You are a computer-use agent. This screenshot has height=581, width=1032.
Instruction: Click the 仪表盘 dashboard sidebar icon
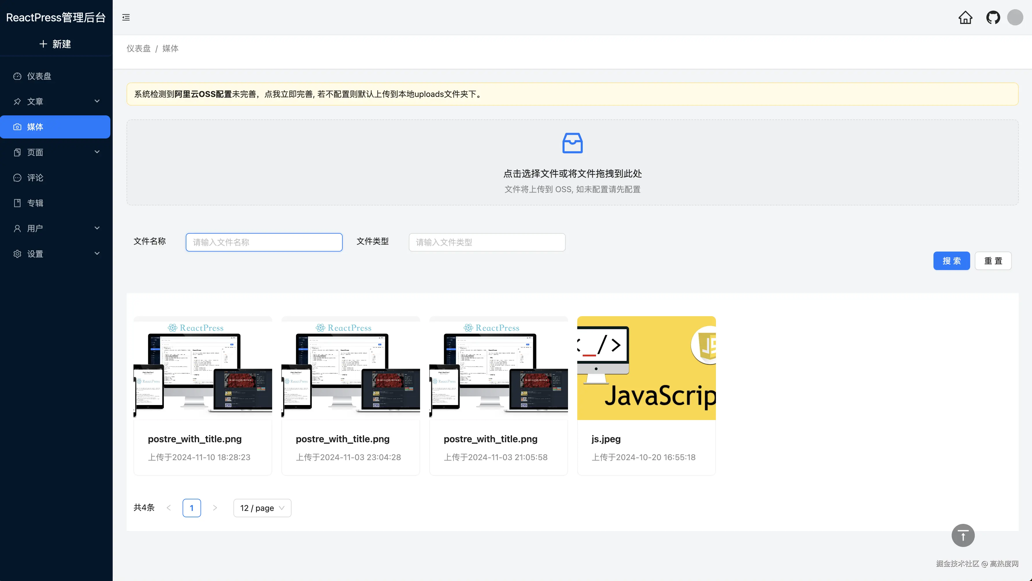click(17, 76)
